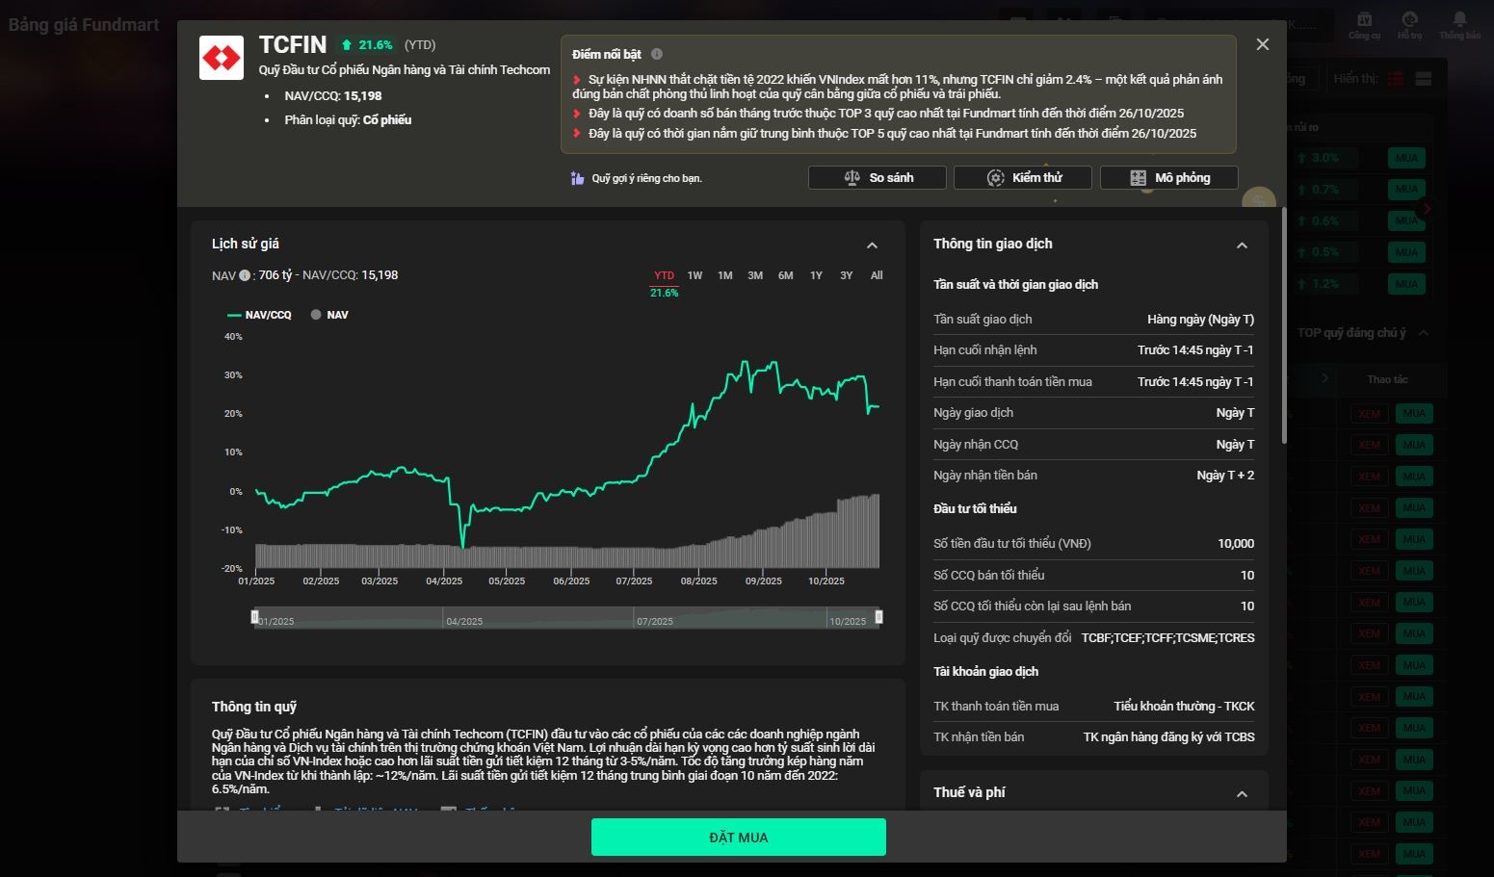Viewport: 1494px width, 877px height.
Task: Collapse the Lịch sử giá section
Action: pyautogui.click(x=872, y=245)
